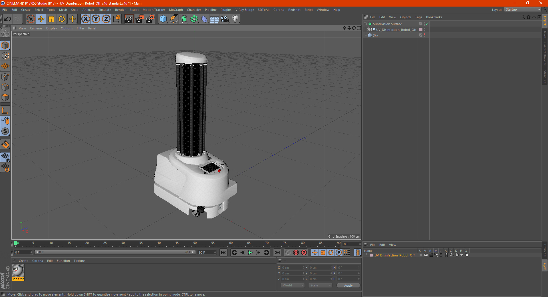Play animation forward button
Screen dimensions: 548x297
click(x=250, y=252)
